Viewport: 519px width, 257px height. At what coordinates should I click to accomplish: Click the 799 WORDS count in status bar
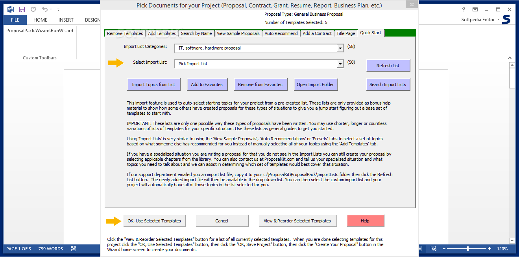(x=51, y=249)
